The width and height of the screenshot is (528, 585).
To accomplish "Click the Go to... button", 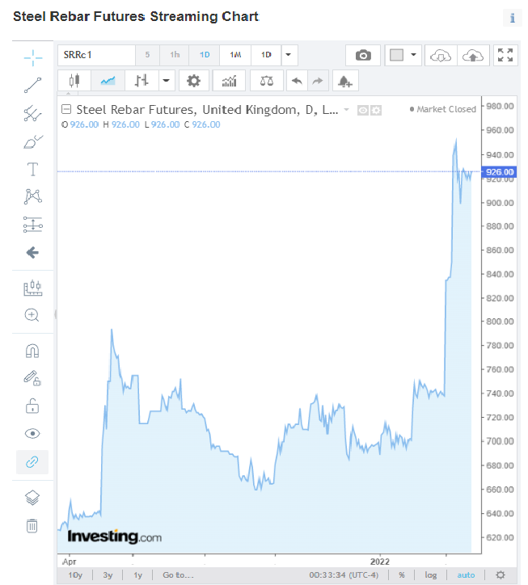I will tap(178, 574).
